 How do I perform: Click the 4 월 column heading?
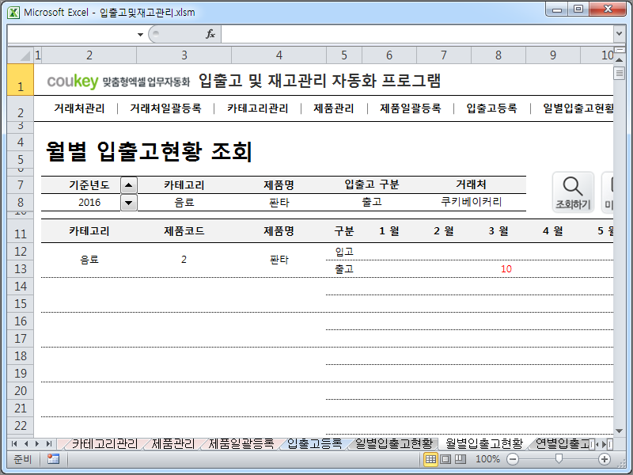click(552, 231)
